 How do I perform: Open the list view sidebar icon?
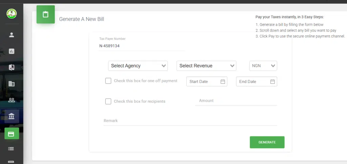[x=11, y=149]
